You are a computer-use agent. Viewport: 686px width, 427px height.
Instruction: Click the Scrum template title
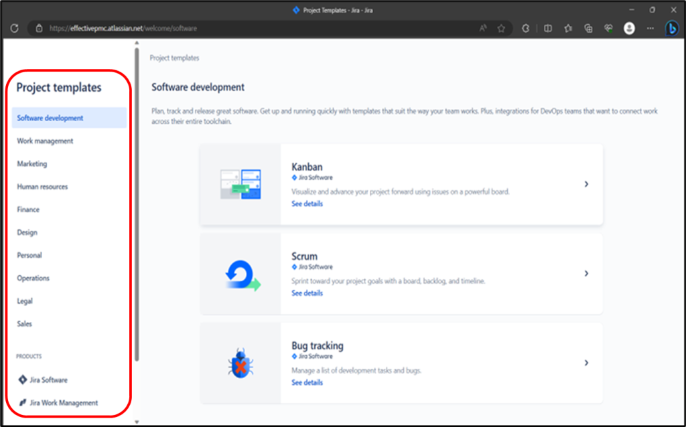pyautogui.click(x=305, y=256)
